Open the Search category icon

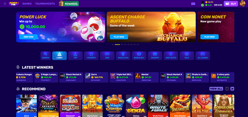point(45,56)
